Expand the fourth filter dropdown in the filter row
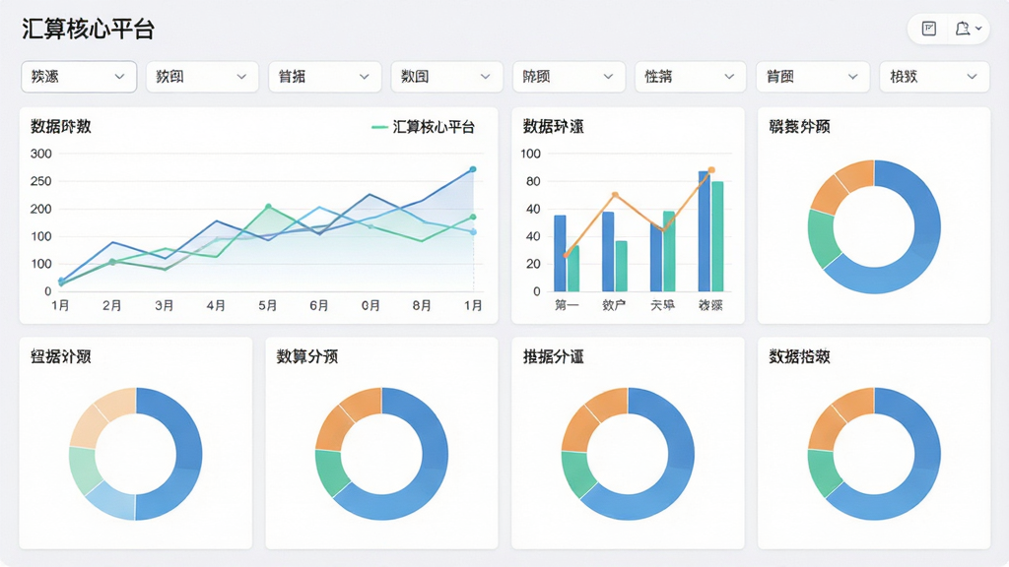1009x567 pixels. pyautogui.click(x=446, y=77)
